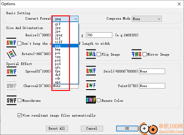184x135 pixels.
Task: Pick .eps from the format list
Action: pos(65,82)
